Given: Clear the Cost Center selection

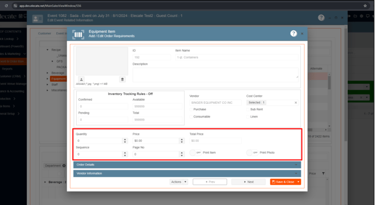Looking at the screenshot, I should coord(295,103).
